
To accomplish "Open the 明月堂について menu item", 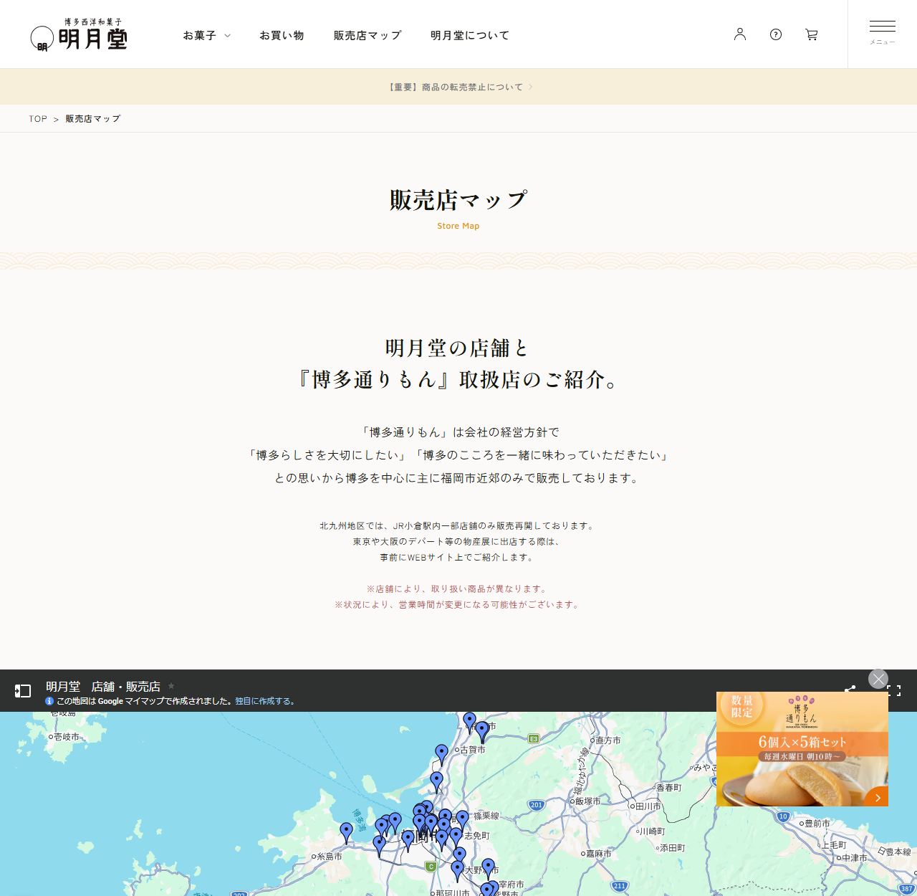I will (x=470, y=35).
